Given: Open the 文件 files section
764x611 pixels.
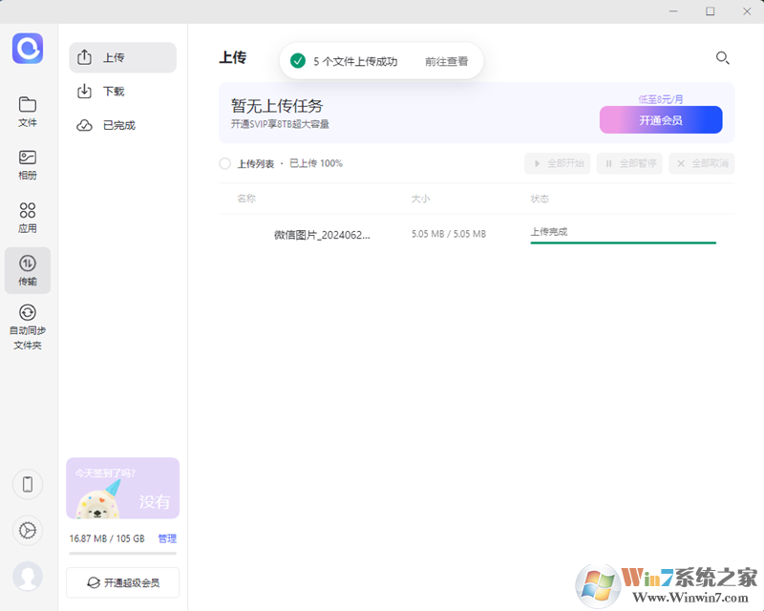Looking at the screenshot, I should tap(28, 112).
